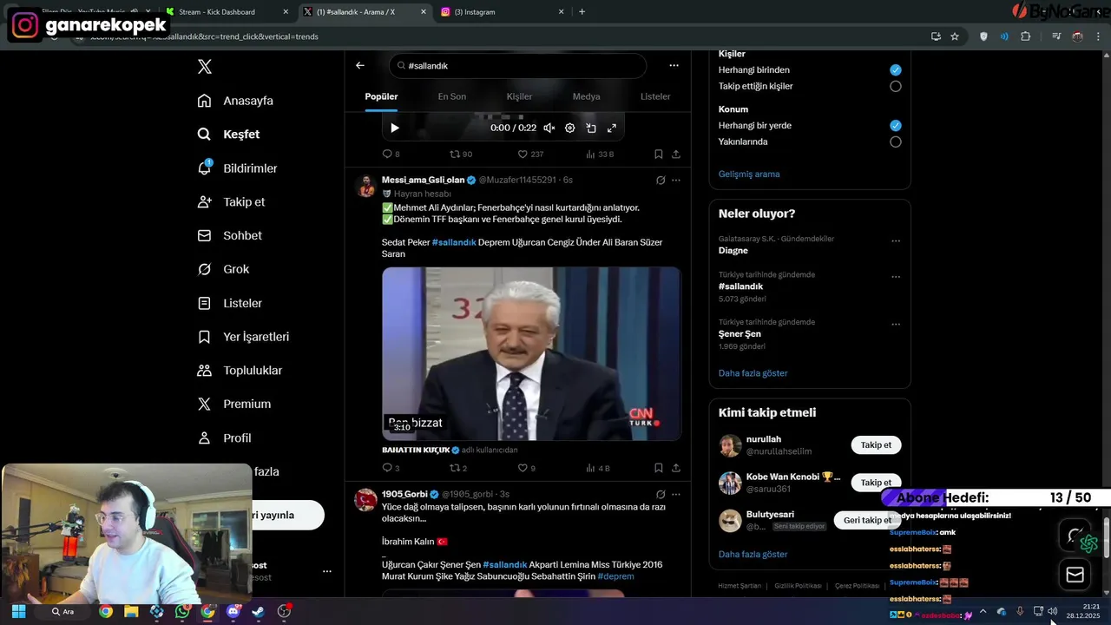
Task: Open 1905_Gorbi profile name
Action: point(404,494)
